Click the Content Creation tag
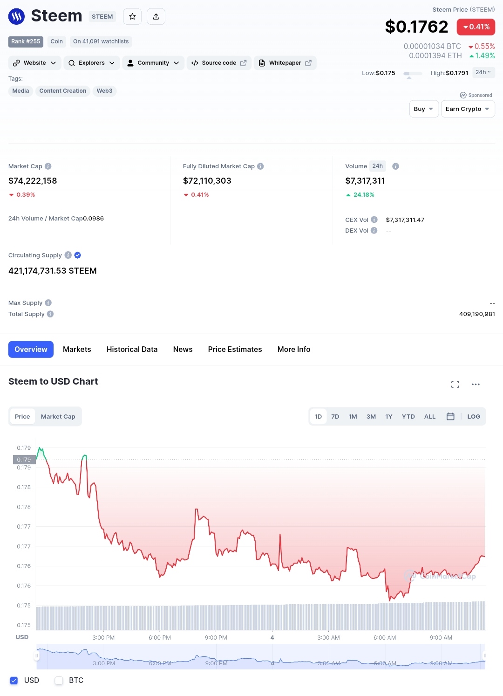 (63, 91)
